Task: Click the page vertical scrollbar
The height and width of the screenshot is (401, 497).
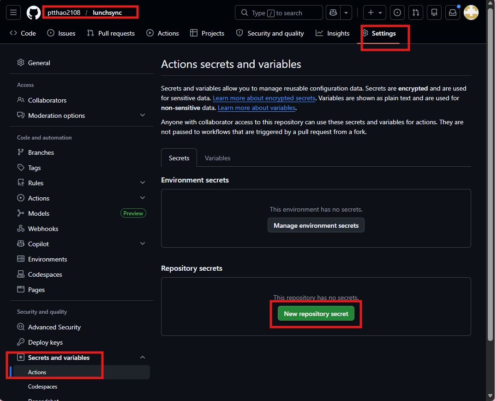Action: [491, 185]
